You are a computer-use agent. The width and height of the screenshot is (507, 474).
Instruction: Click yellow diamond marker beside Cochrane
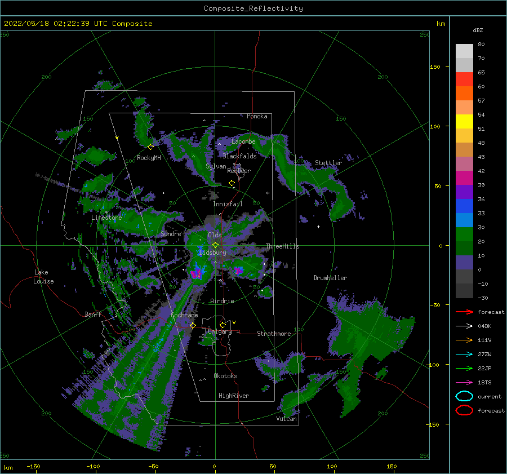[x=193, y=325]
